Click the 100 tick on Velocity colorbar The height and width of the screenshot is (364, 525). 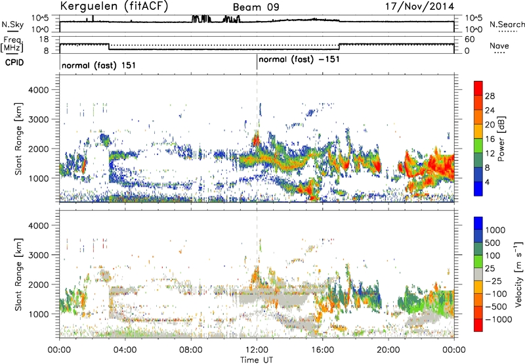pos(493,256)
